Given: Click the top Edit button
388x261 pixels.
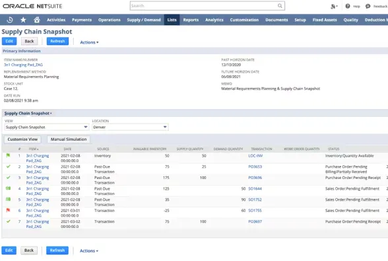Looking at the screenshot, I should (x=9, y=41).
